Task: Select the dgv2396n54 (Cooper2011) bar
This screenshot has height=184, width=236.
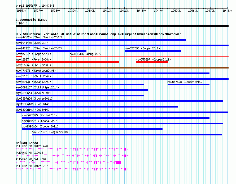Action: click(x=80, y=96)
